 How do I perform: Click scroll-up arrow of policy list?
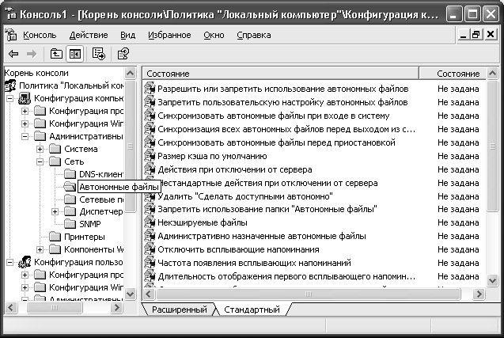pos(492,74)
